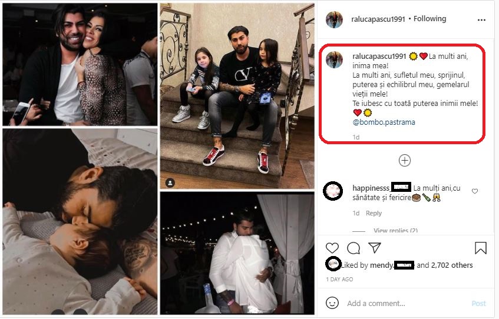
Task: Open emoji picker smiley icon
Action: [332, 303]
